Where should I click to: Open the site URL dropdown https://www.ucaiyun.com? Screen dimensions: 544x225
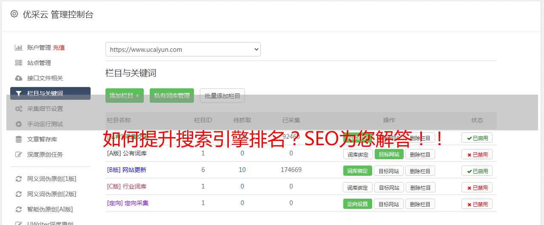point(183,49)
